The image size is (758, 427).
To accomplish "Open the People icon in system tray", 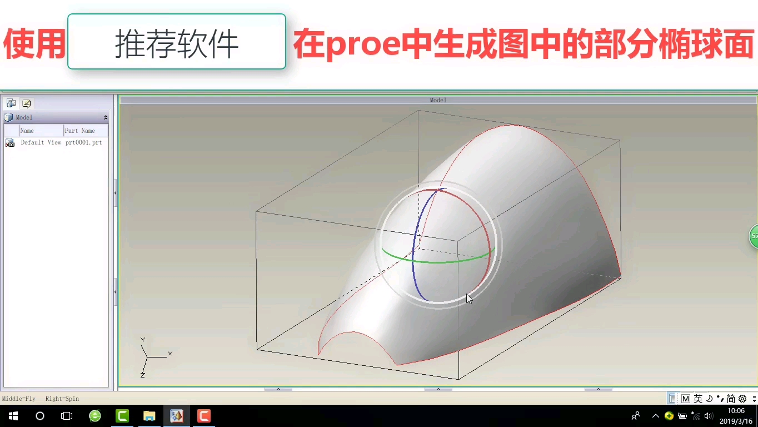I will (x=636, y=416).
